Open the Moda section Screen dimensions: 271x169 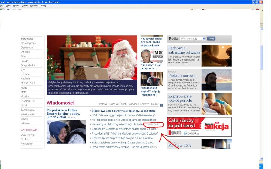coord(24,88)
